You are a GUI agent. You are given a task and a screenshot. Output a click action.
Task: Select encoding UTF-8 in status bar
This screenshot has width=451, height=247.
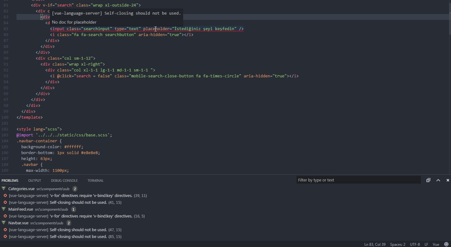[415, 244]
